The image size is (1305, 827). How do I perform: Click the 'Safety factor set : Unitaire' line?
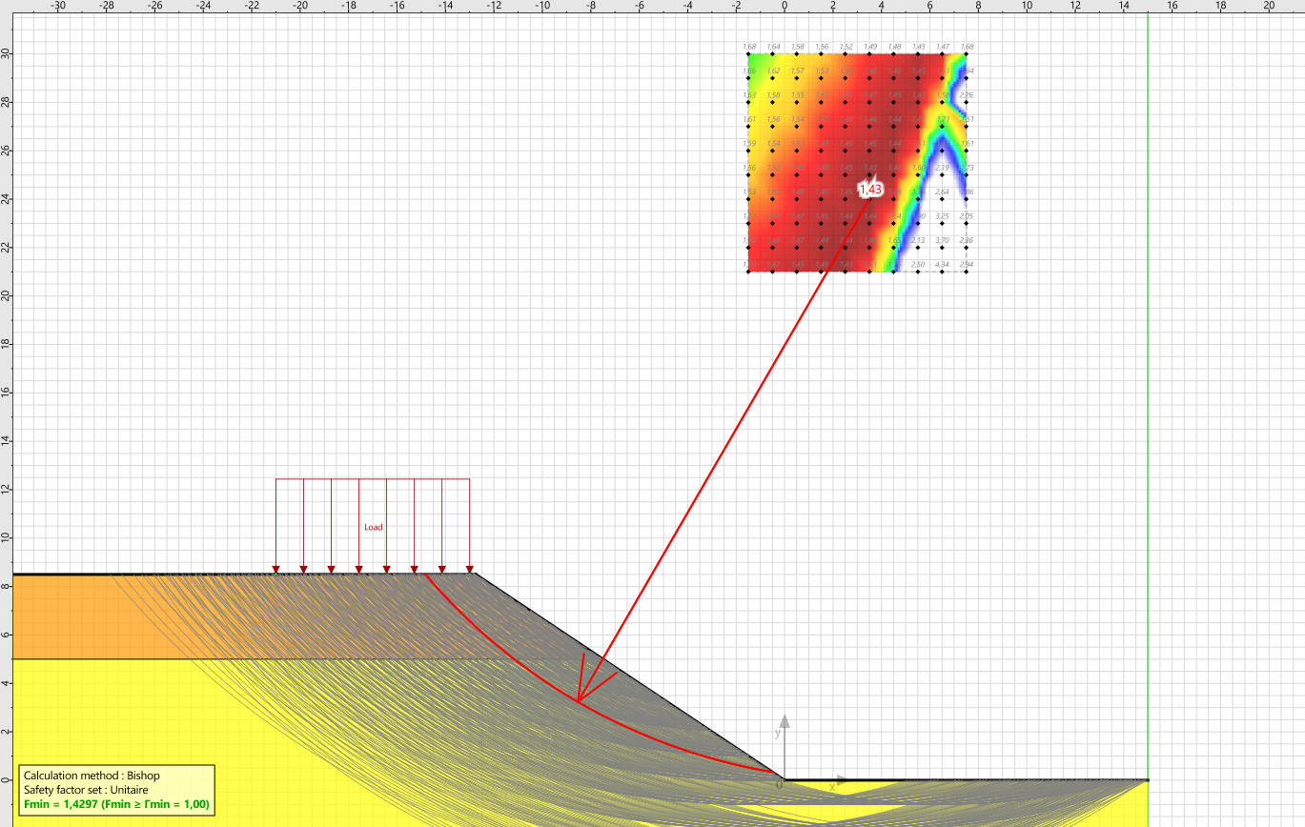coord(86,790)
